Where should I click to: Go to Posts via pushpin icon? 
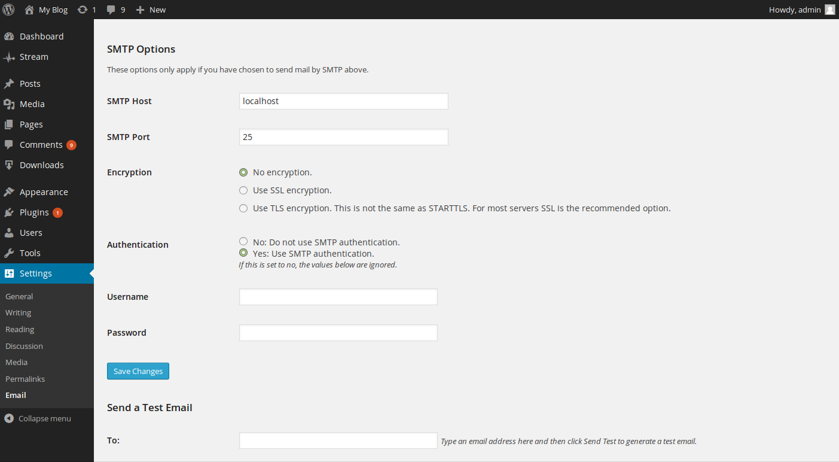tap(9, 84)
